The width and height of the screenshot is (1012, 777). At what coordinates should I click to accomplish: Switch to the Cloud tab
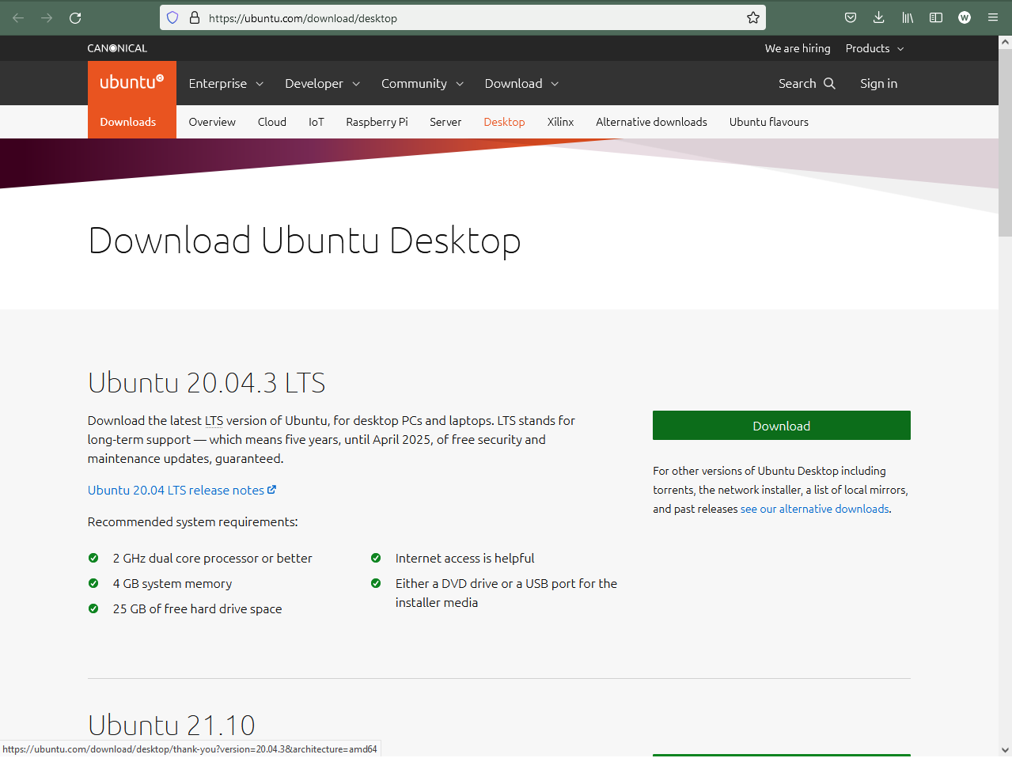click(x=272, y=122)
